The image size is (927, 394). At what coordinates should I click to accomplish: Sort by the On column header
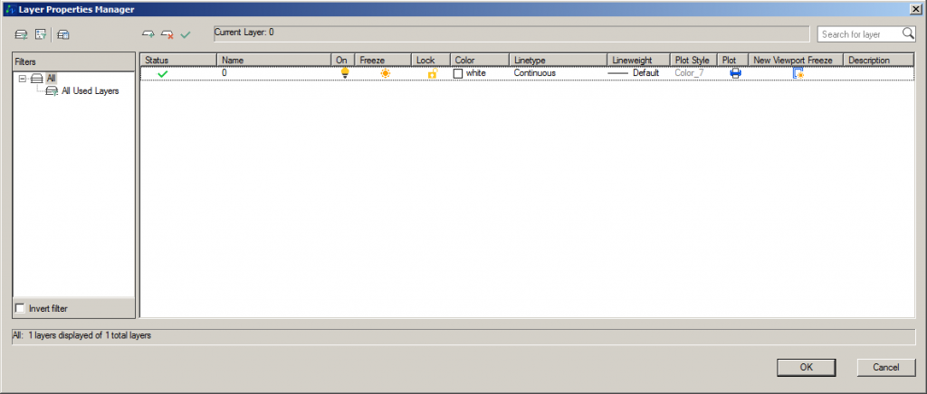[x=343, y=61]
